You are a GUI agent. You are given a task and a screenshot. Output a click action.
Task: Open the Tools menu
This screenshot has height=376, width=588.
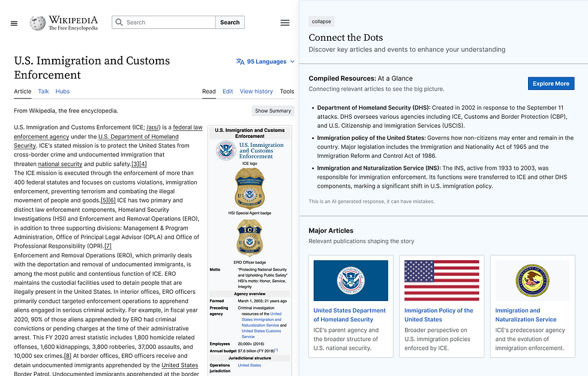[287, 91]
